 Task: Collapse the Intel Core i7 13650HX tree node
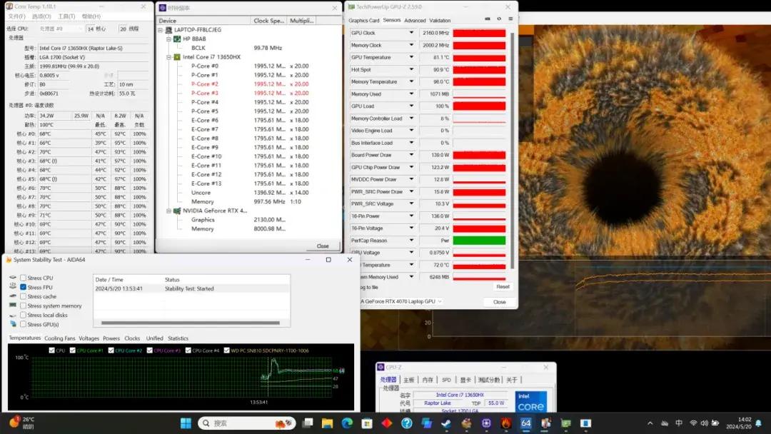click(x=169, y=56)
